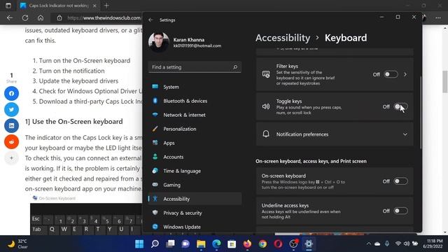Viewport: 448px width, 252px height.
Task: Open Bluetooth & devices category
Action: [195, 101]
